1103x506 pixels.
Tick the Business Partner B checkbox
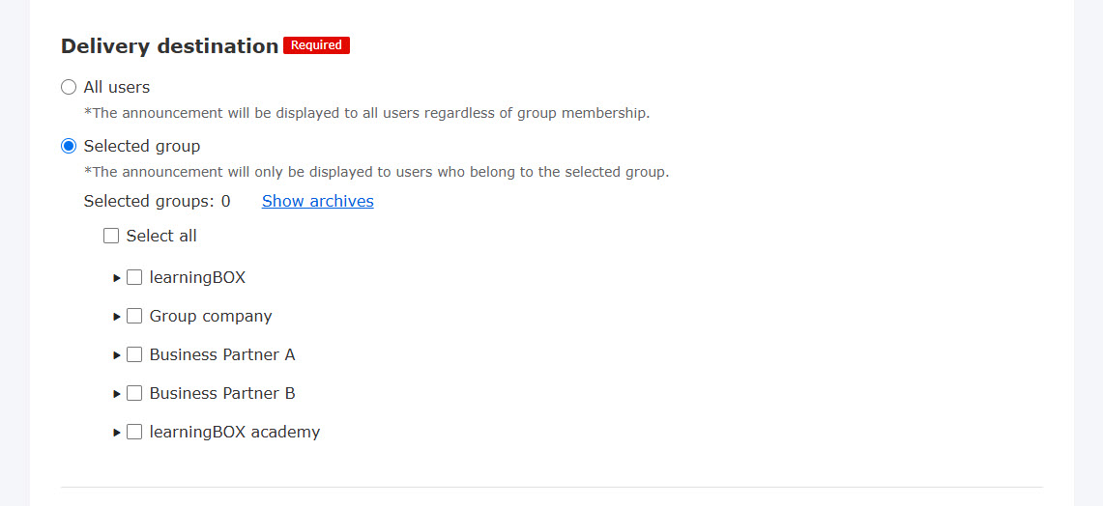tap(134, 393)
